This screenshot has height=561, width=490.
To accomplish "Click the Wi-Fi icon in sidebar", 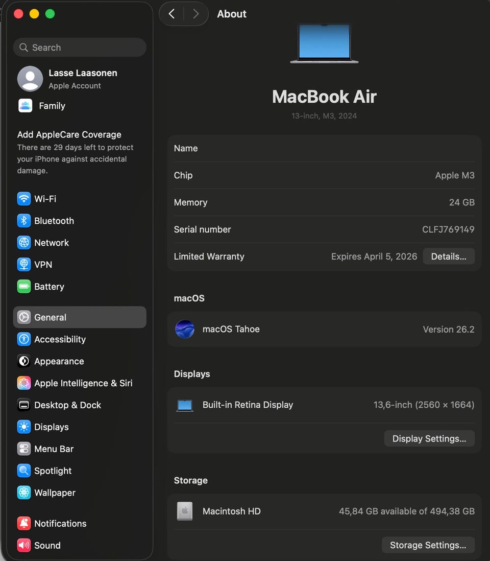I will click(x=24, y=199).
